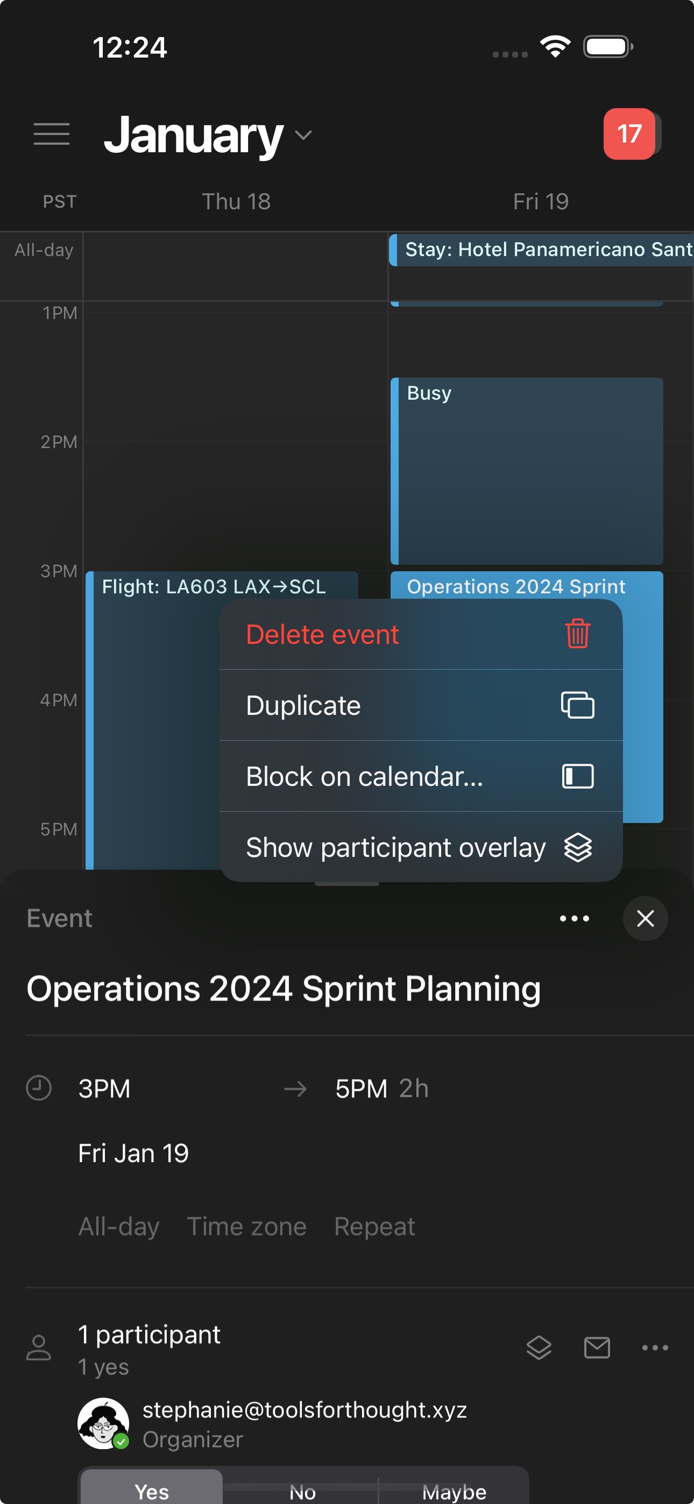Viewport: 694px width, 1504px height.
Task: Set RSVP to Yes
Action: 152,1491
